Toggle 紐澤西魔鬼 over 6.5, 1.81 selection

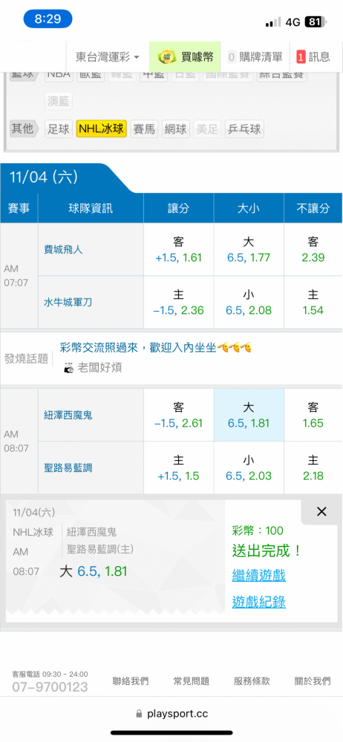click(249, 415)
